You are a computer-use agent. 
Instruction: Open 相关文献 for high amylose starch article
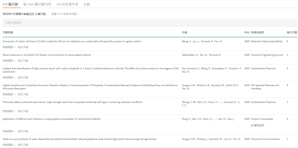(23, 78)
